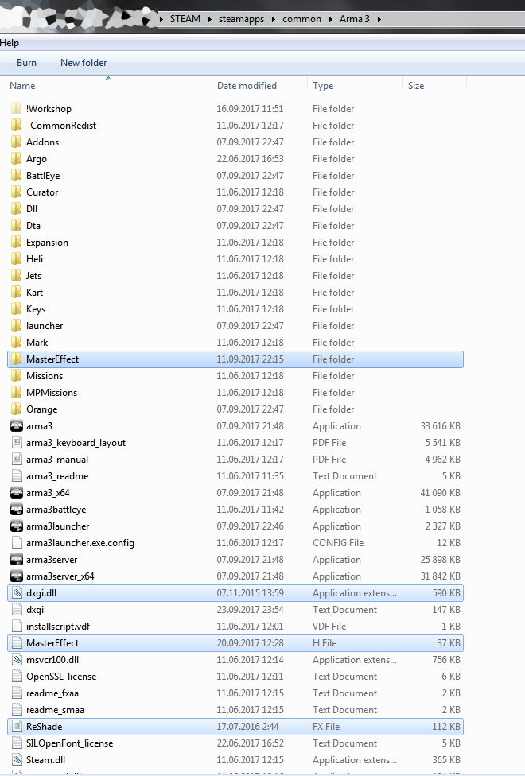Click the arma3_x64 application icon

point(17,493)
